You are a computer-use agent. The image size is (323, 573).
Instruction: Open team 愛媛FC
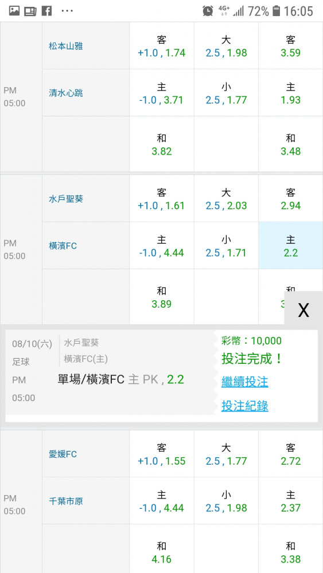tap(63, 454)
